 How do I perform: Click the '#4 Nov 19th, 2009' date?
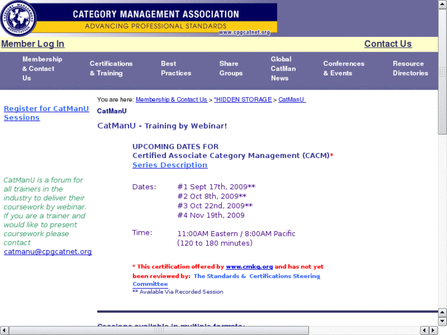click(211, 215)
